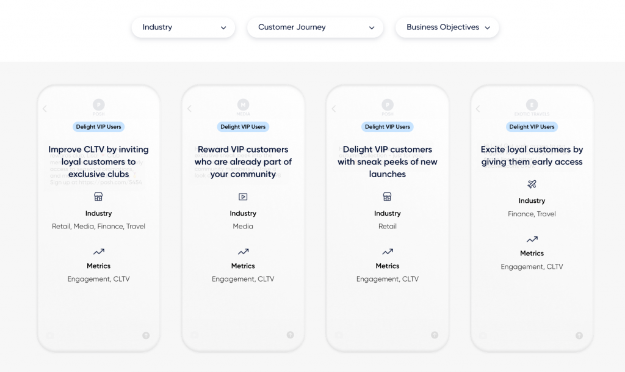Click the MEDIA circular logo on second card
Screen dimensions: 625x372
pos(243,105)
